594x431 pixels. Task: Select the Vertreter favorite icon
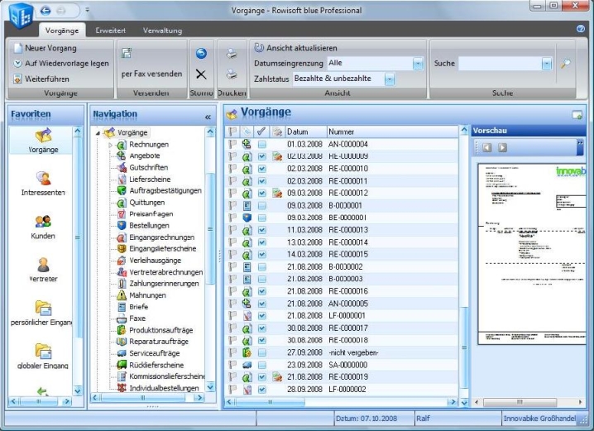pyautogui.click(x=44, y=265)
